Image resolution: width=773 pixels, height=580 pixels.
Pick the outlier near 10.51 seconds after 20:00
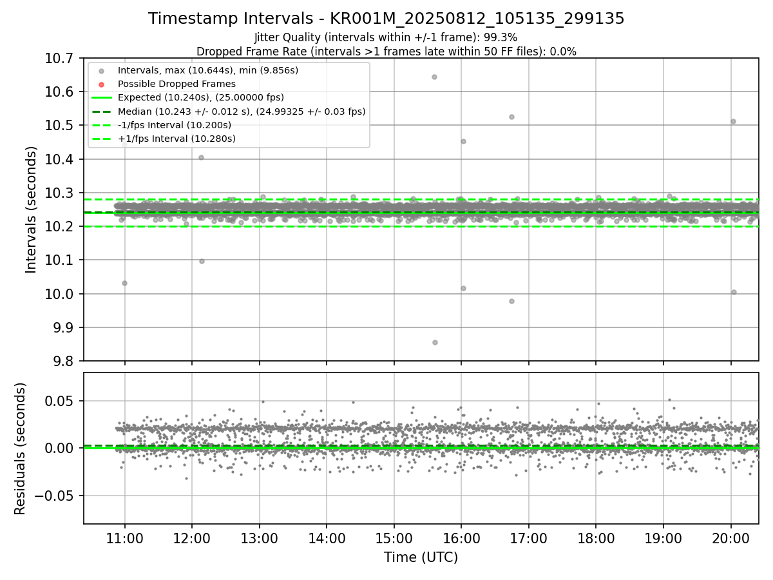coord(733,121)
